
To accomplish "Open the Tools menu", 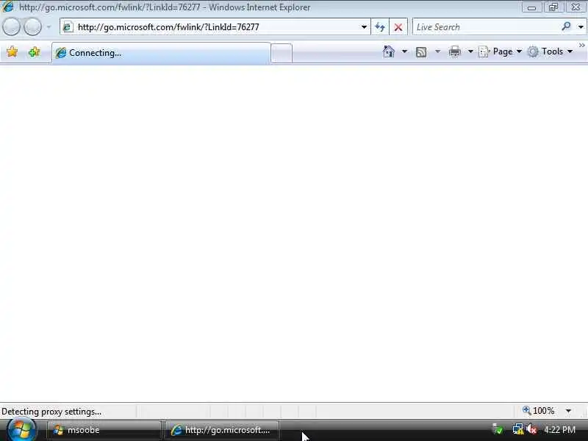I will coord(550,51).
